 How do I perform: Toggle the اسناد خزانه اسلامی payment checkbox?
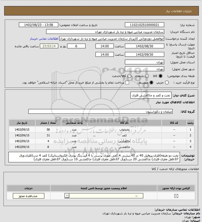[x=127, y=82]
